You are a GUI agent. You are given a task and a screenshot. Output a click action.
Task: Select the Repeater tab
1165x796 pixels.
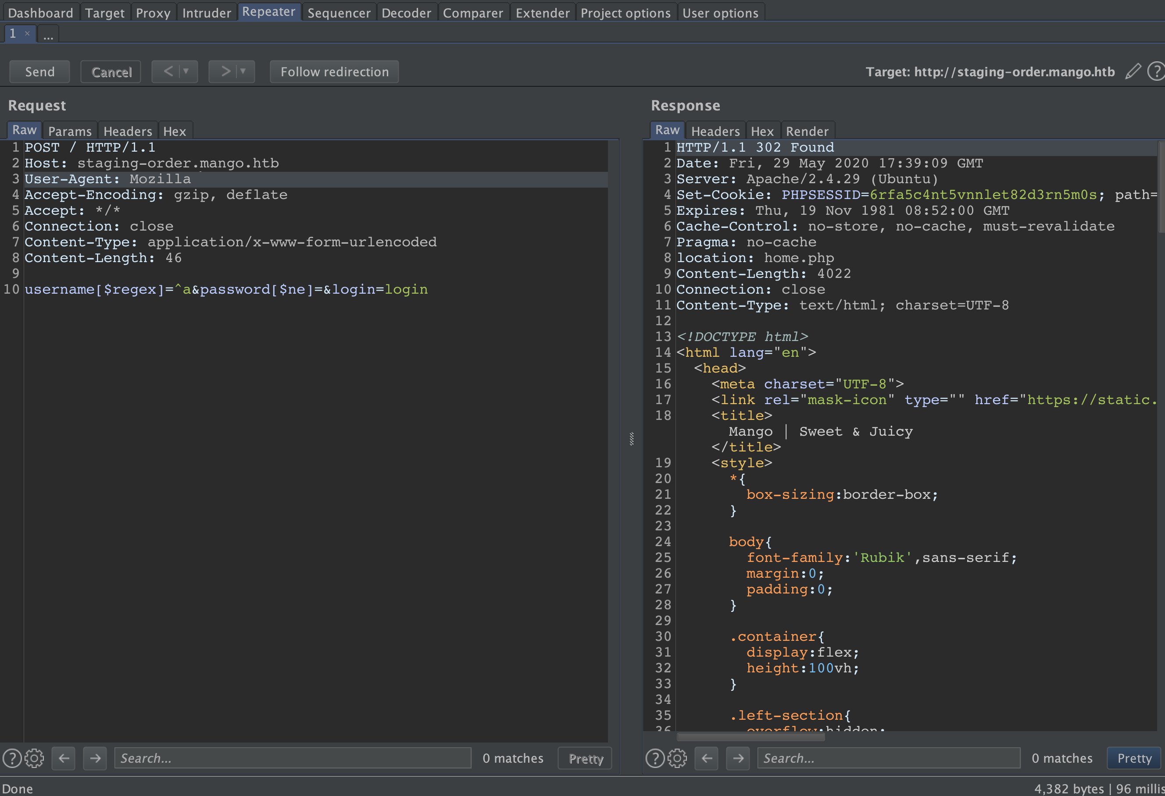pos(269,12)
